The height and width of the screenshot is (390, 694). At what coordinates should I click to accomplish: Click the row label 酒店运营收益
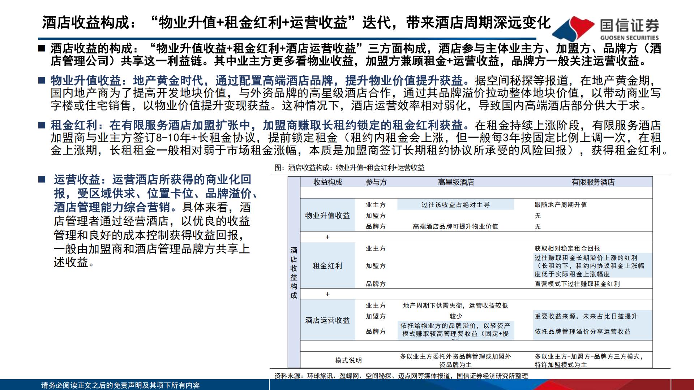click(x=327, y=320)
